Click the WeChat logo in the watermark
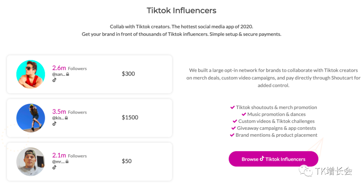The height and width of the screenshot is (187, 364). pyautogui.click(x=308, y=172)
